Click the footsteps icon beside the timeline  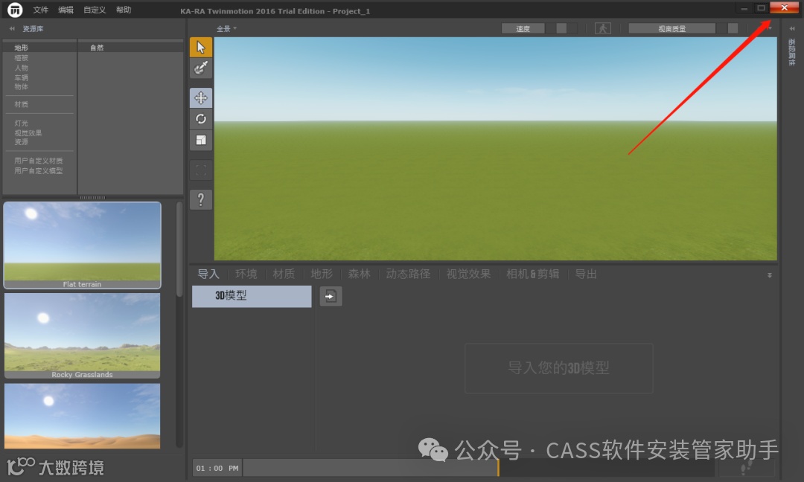click(747, 468)
